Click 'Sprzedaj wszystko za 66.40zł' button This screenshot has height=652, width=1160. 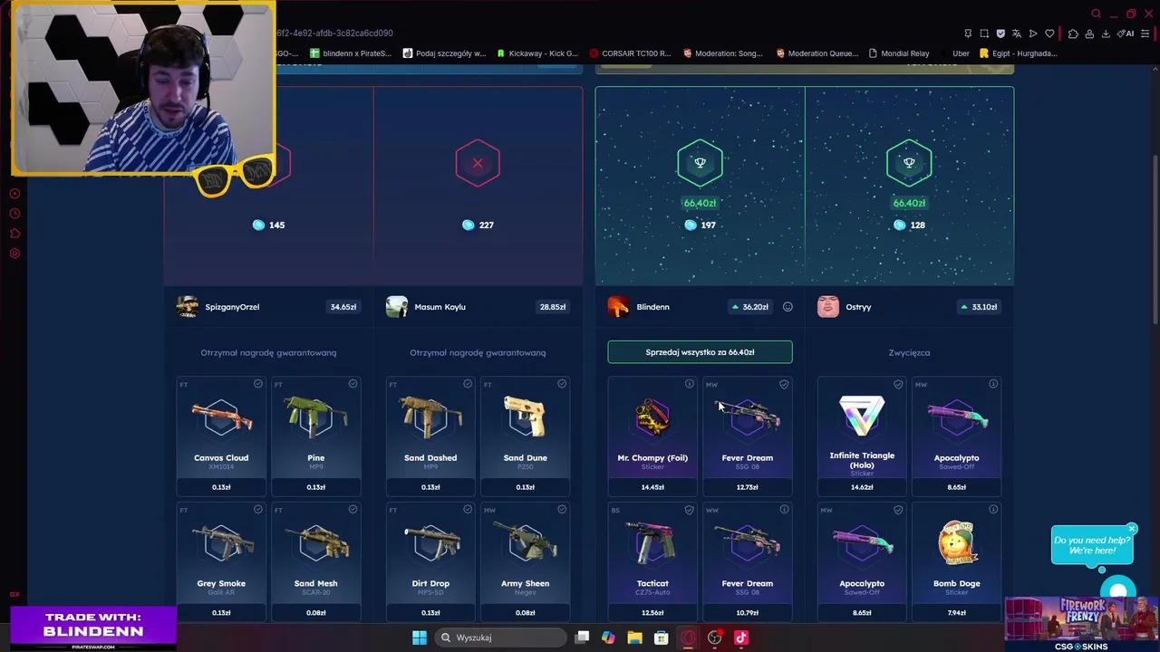click(700, 352)
